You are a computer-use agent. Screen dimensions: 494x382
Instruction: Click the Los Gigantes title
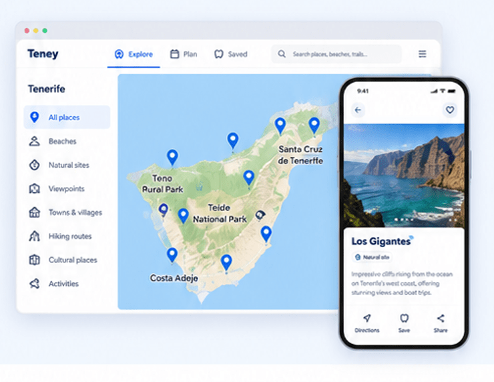tap(381, 242)
